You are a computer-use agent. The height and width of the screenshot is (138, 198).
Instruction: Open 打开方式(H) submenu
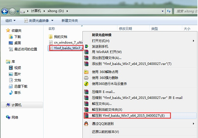[x=140, y=41]
